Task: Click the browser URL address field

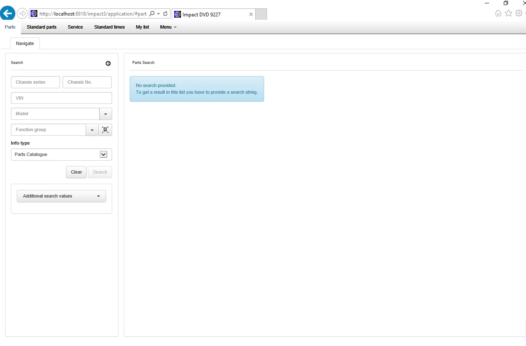Action: point(93,14)
